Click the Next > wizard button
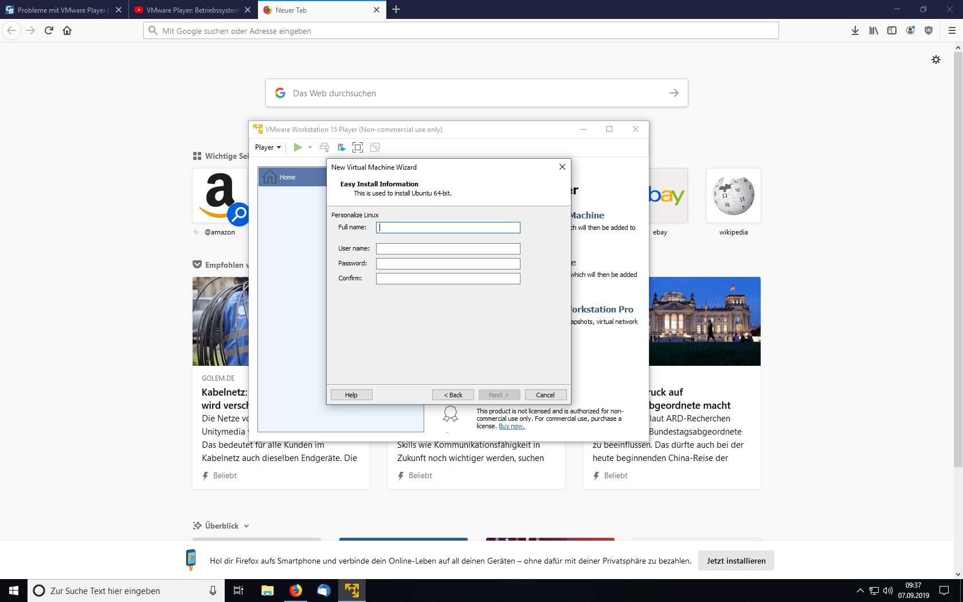Screen dimensions: 963x602 499,395
